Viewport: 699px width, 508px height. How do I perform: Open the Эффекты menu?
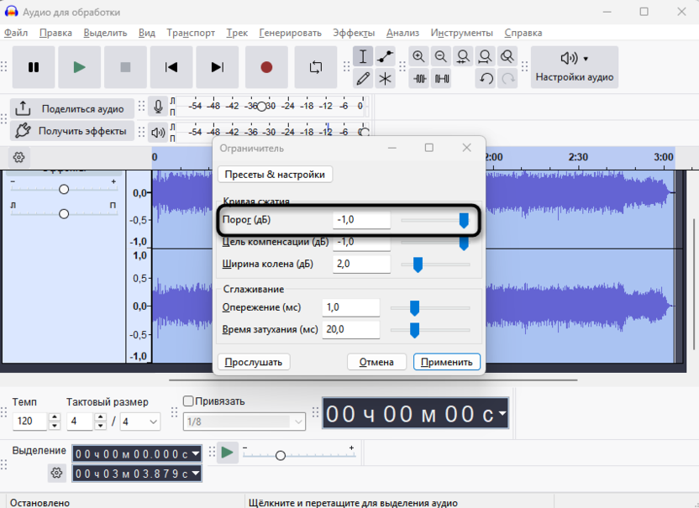coord(354,33)
